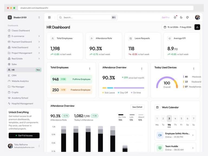Open Website Analytics in sidebar
Screen dimensions: 208x156
tap(24, 81)
